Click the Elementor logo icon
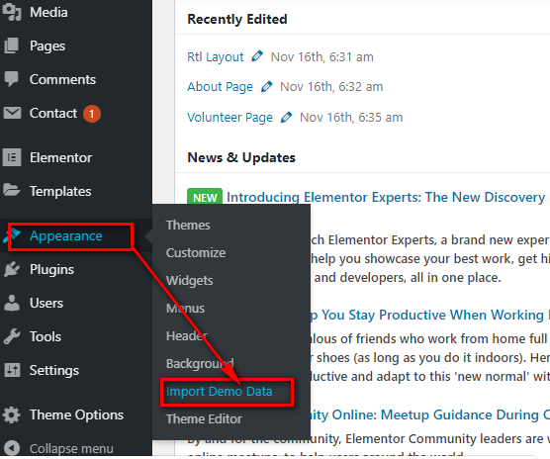This screenshot has height=459, width=550. point(12,157)
